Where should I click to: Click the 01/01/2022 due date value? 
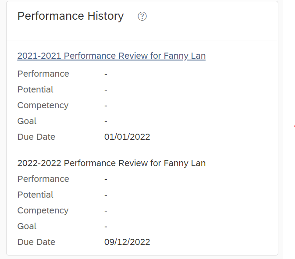pyautogui.click(x=127, y=137)
